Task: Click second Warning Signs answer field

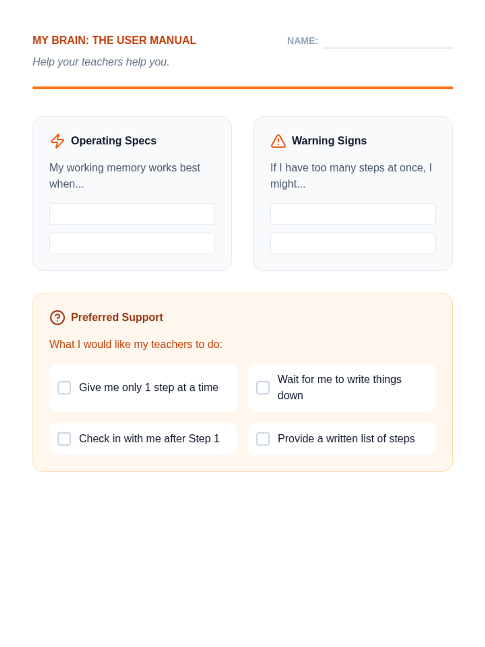Action: (353, 243)
